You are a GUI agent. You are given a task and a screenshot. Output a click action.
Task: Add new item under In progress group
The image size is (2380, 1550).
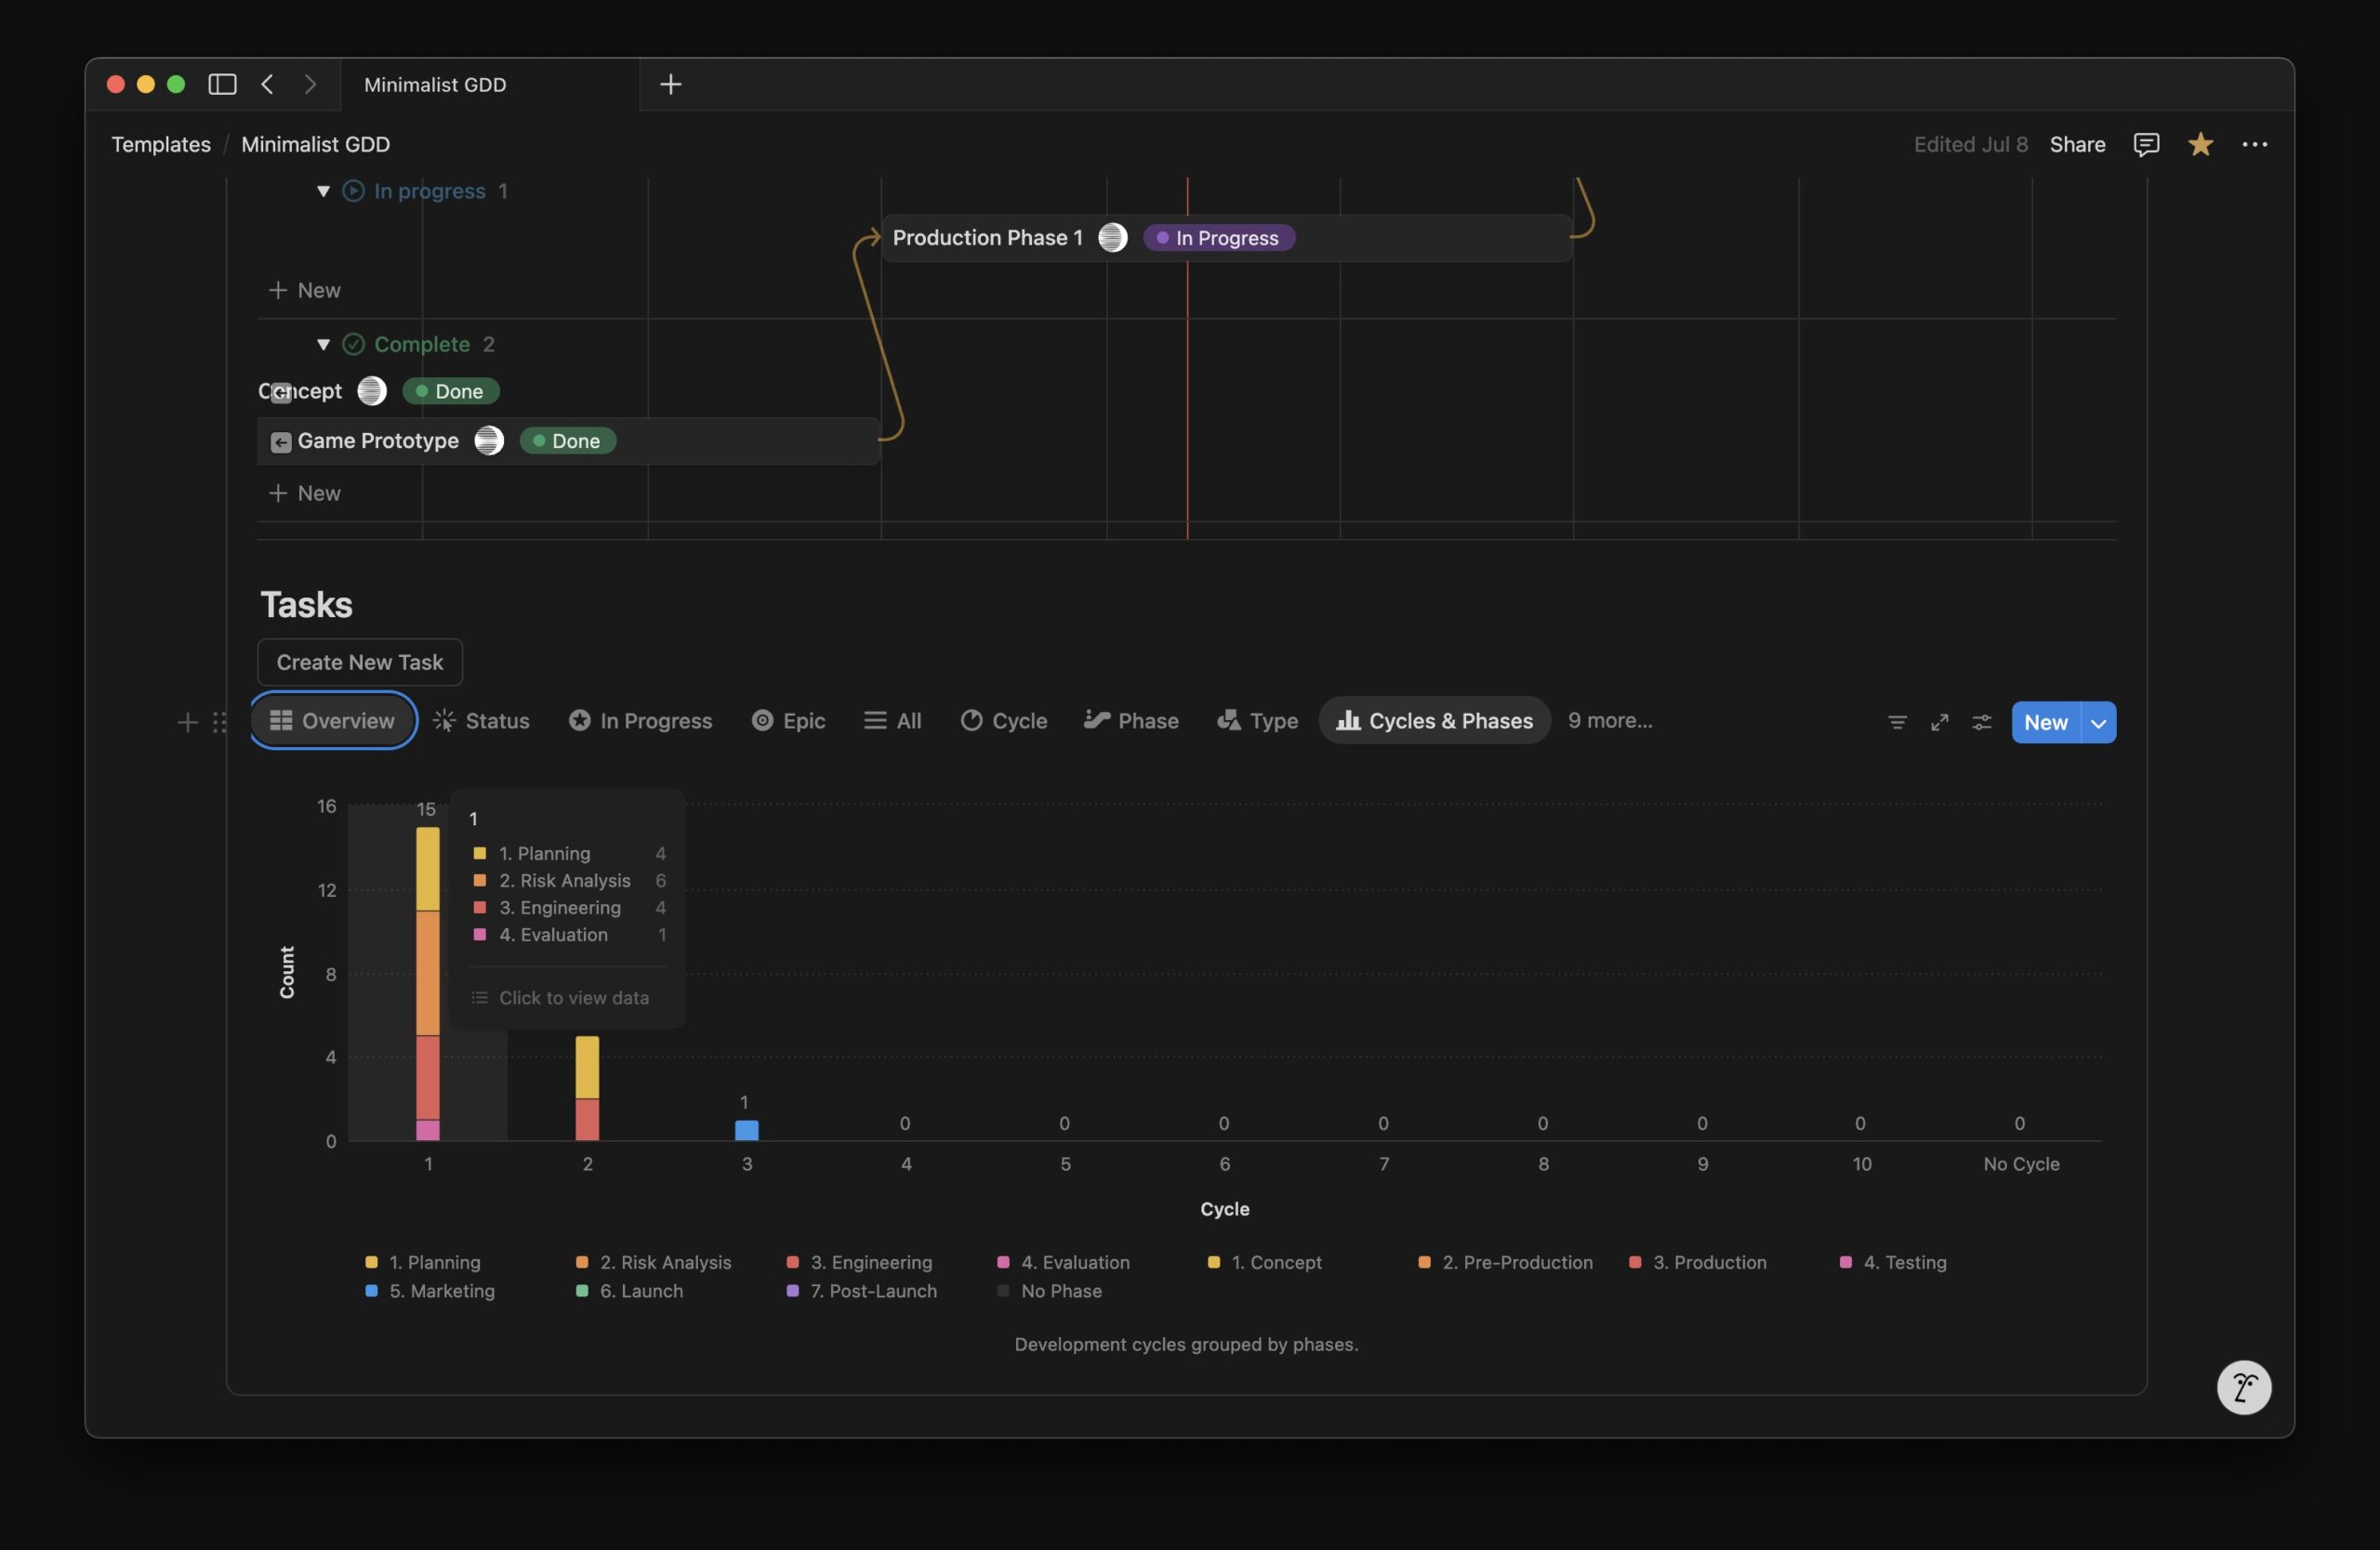[x=305, y=290]
